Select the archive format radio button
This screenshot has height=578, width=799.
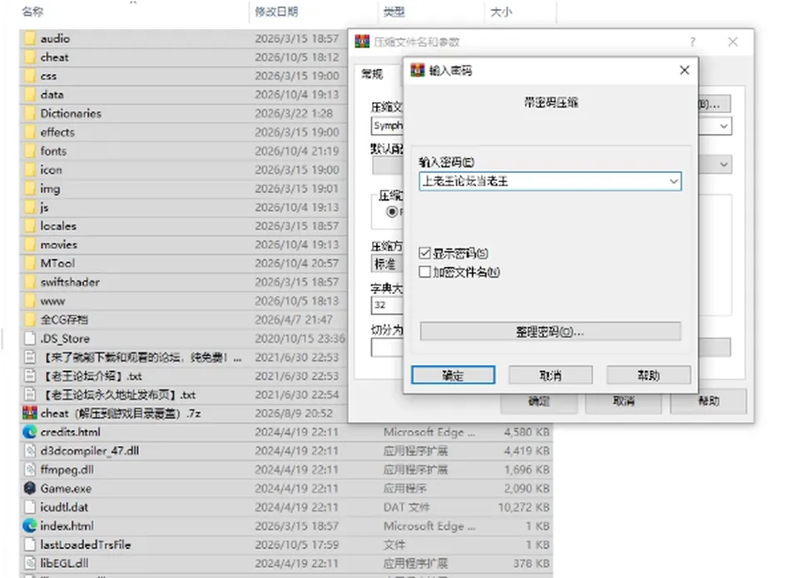(392, 212)
